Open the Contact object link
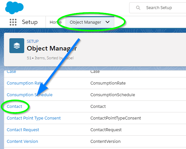186x149 pixels. pos(14,106)
